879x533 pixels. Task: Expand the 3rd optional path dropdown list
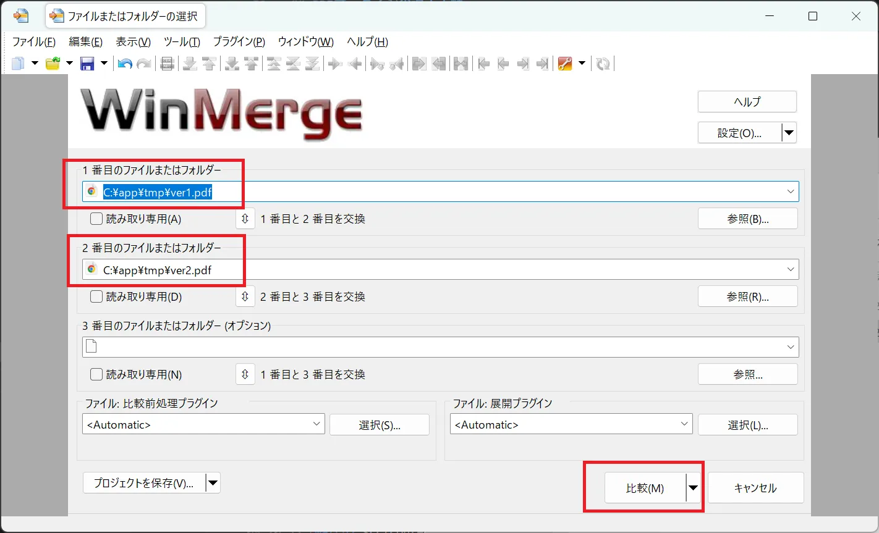[x=791, y=347]
